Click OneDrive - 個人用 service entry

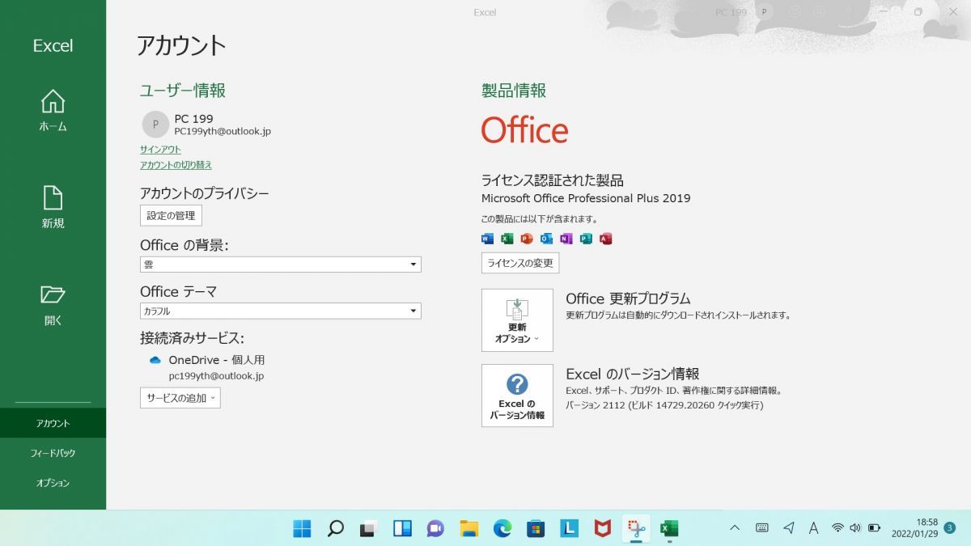point(216,360)
